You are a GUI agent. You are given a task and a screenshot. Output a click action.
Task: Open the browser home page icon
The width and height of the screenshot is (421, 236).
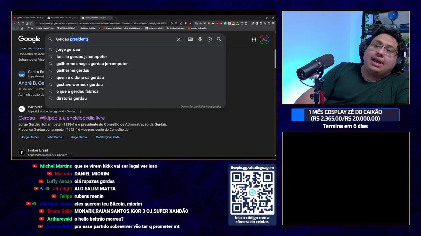click(27, 23)
